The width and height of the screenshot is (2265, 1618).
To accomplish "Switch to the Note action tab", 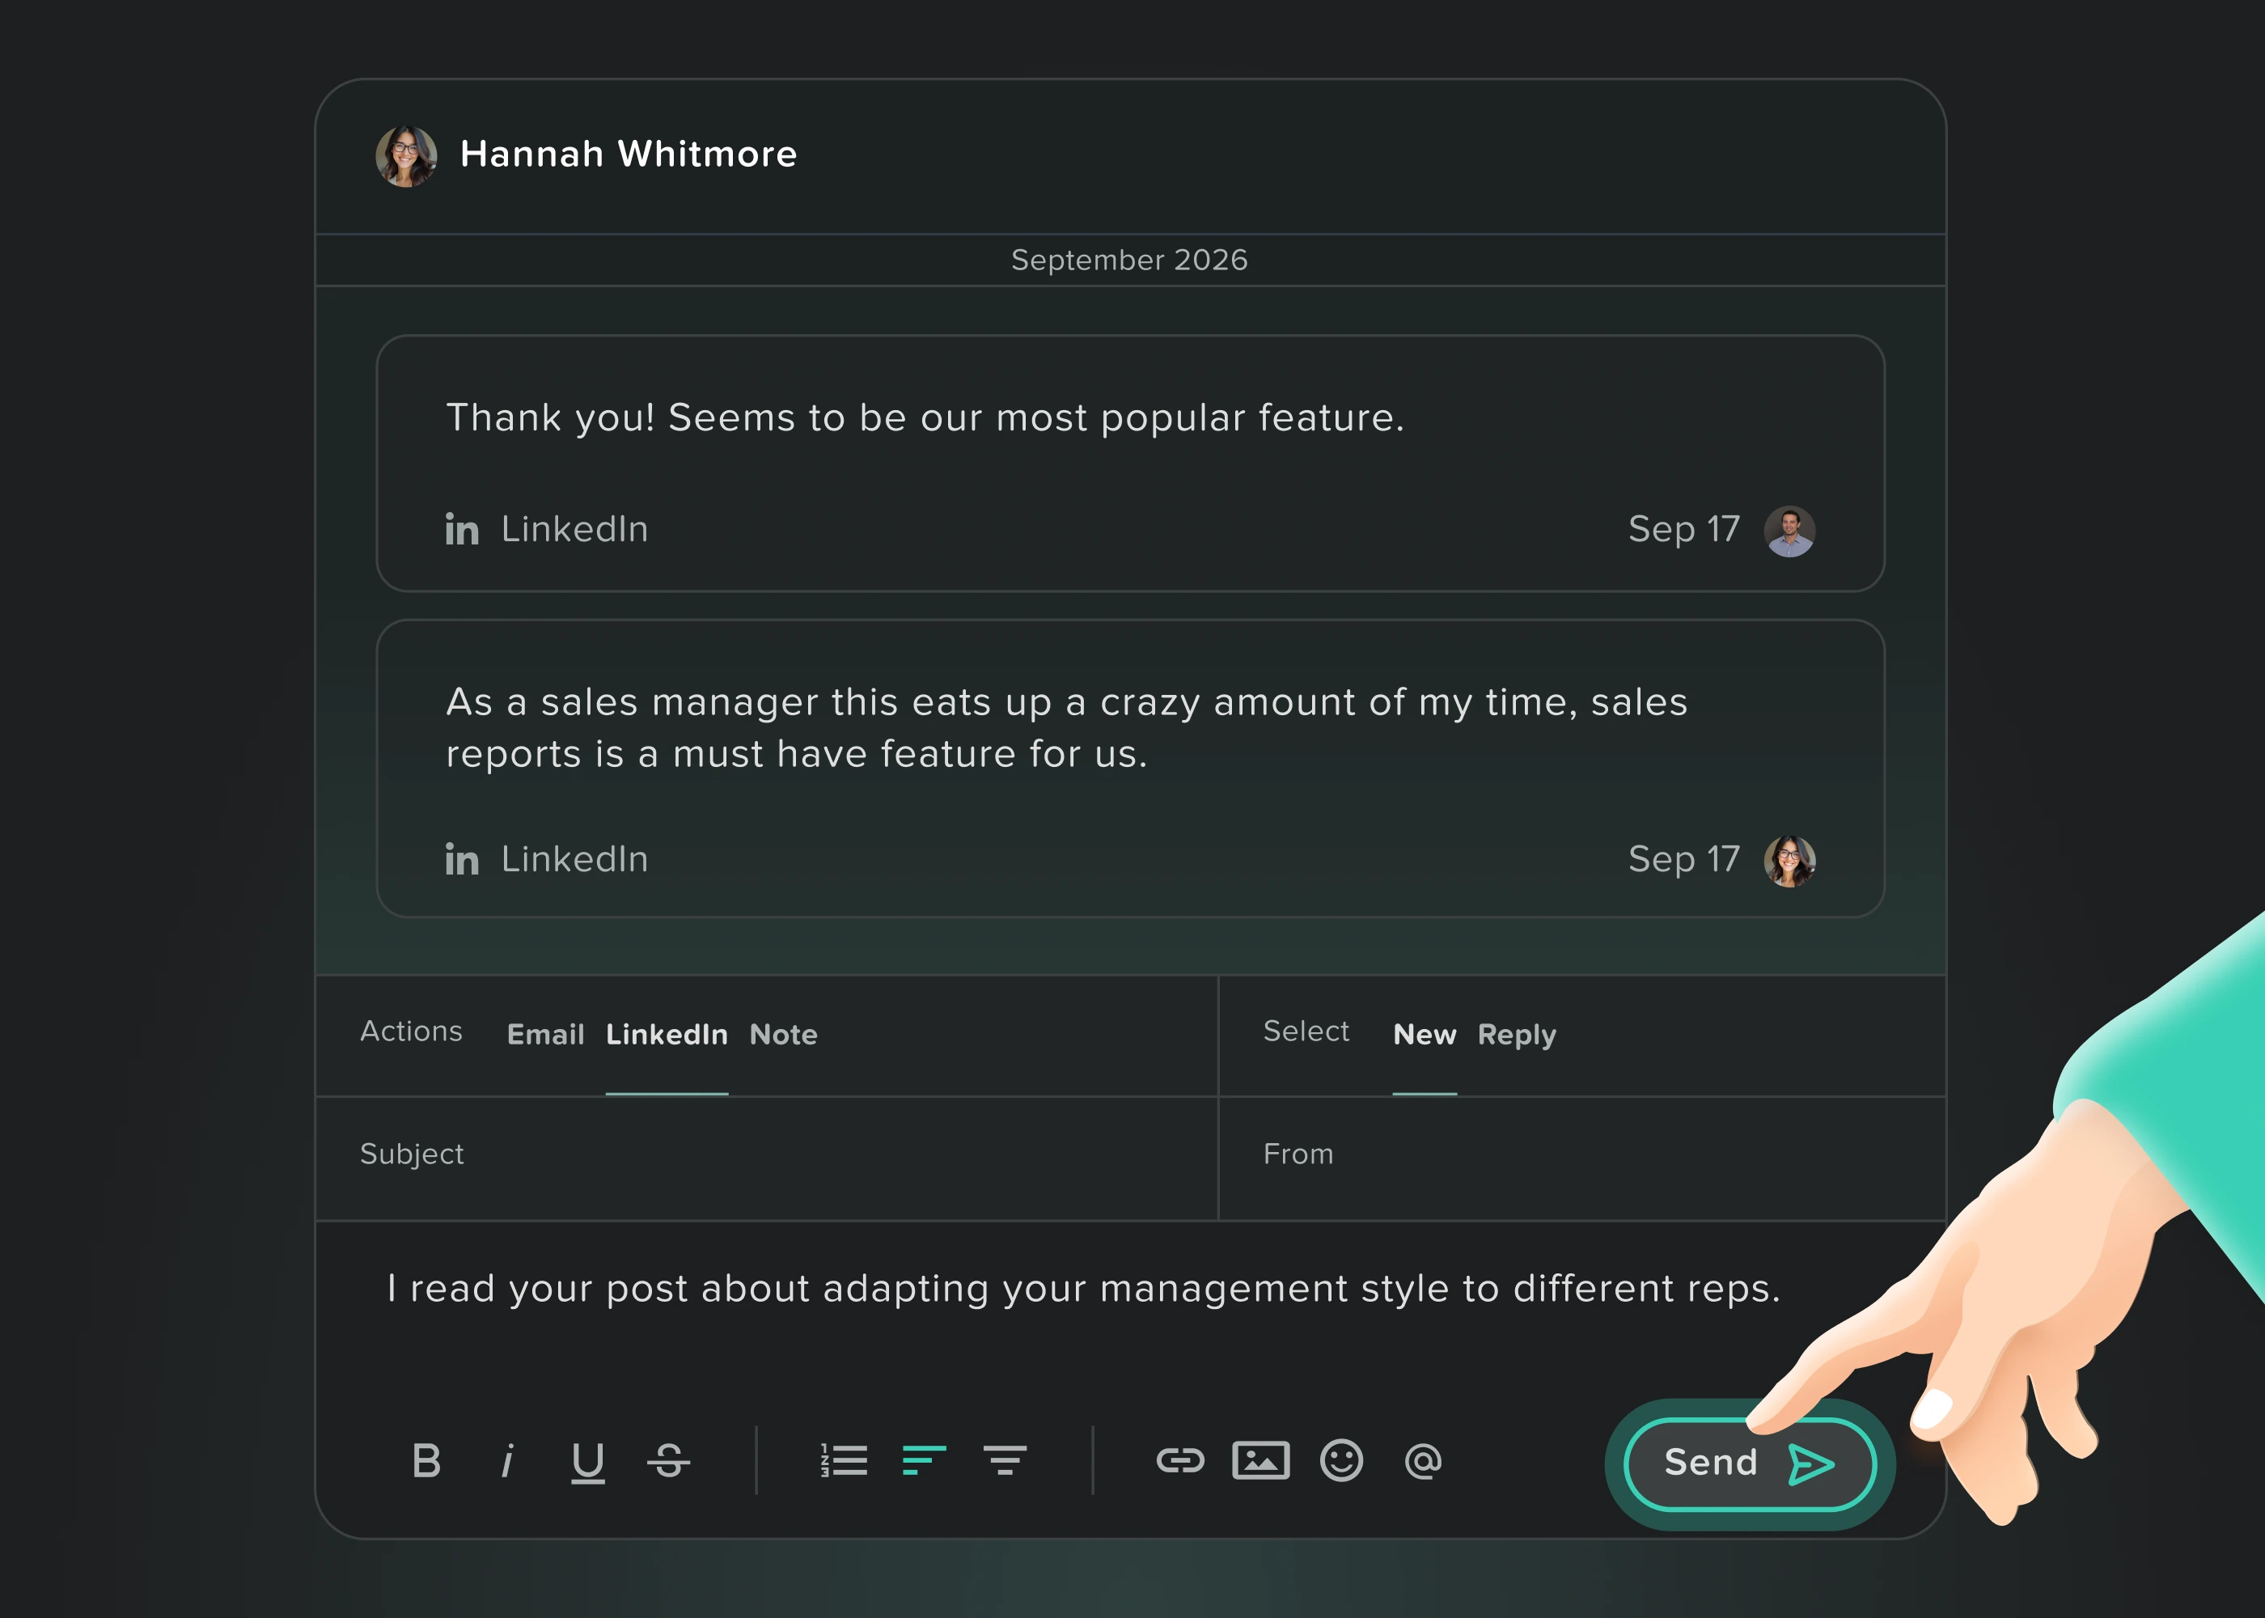I will point(783,1034).
